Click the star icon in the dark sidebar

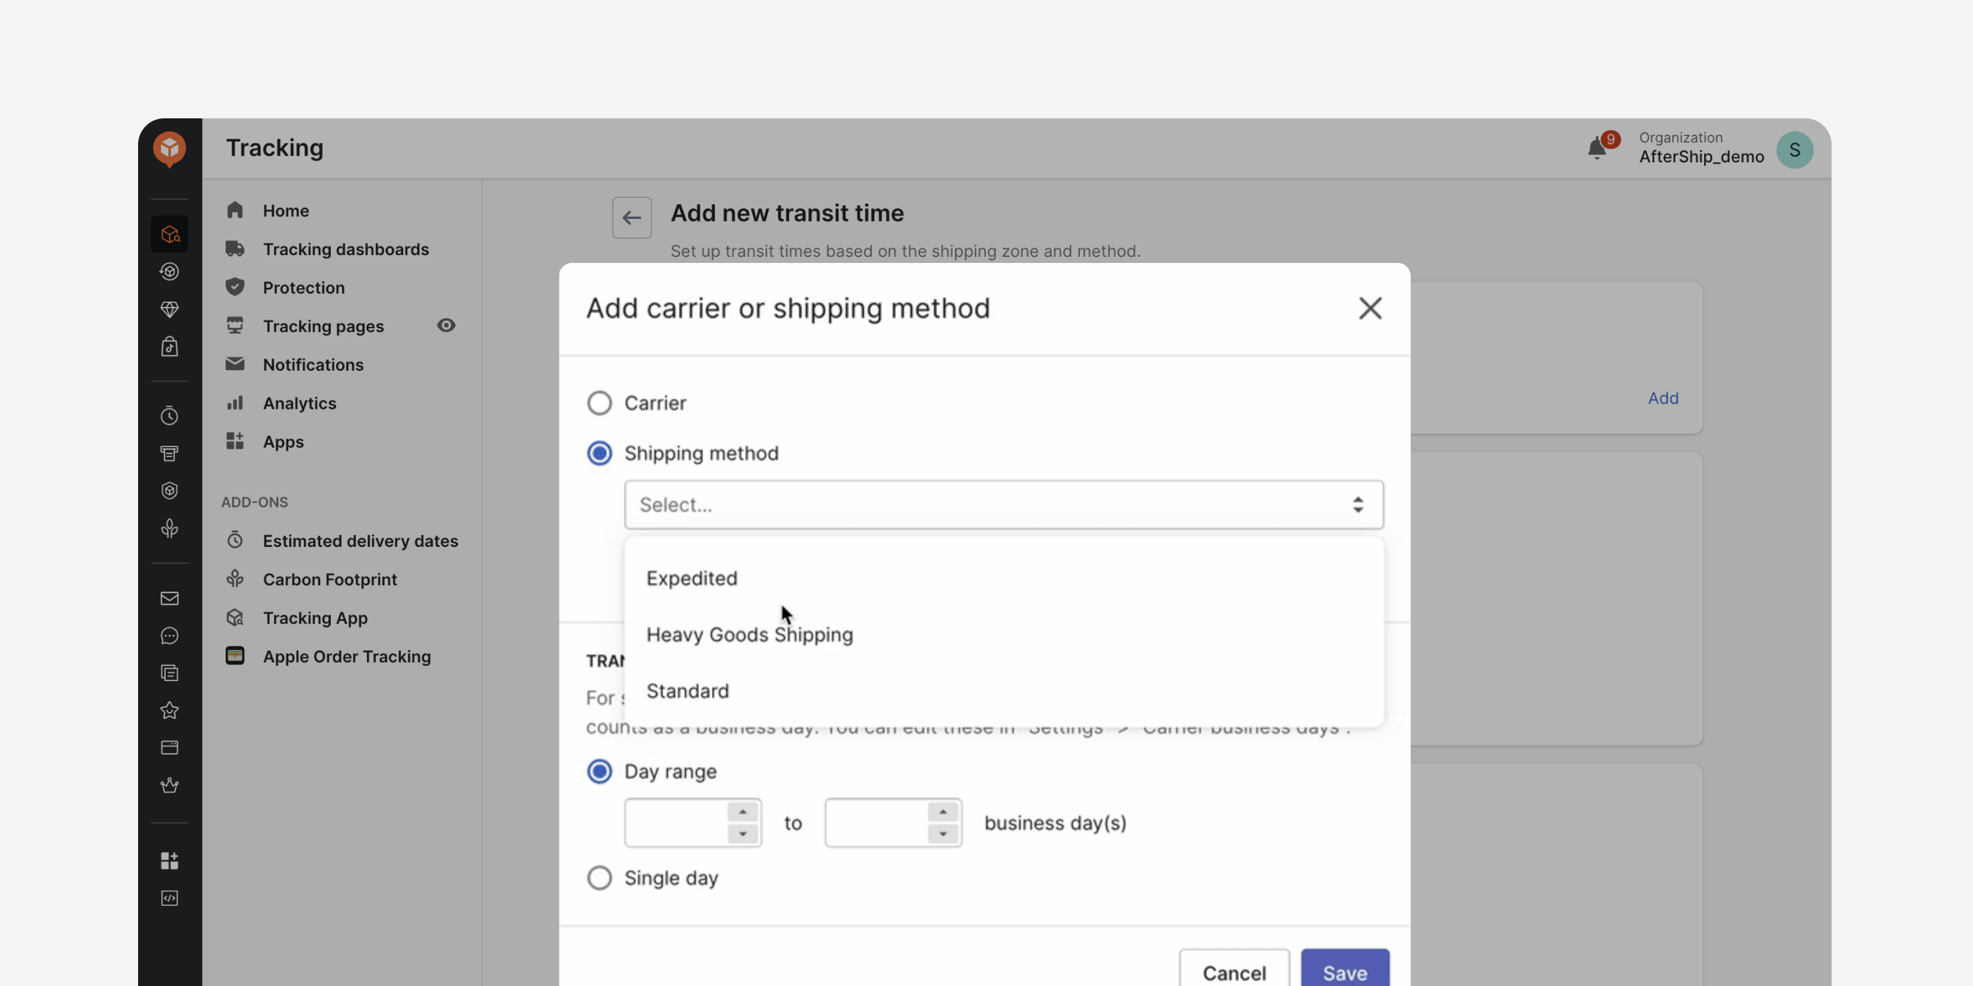(x=169, y=711)
